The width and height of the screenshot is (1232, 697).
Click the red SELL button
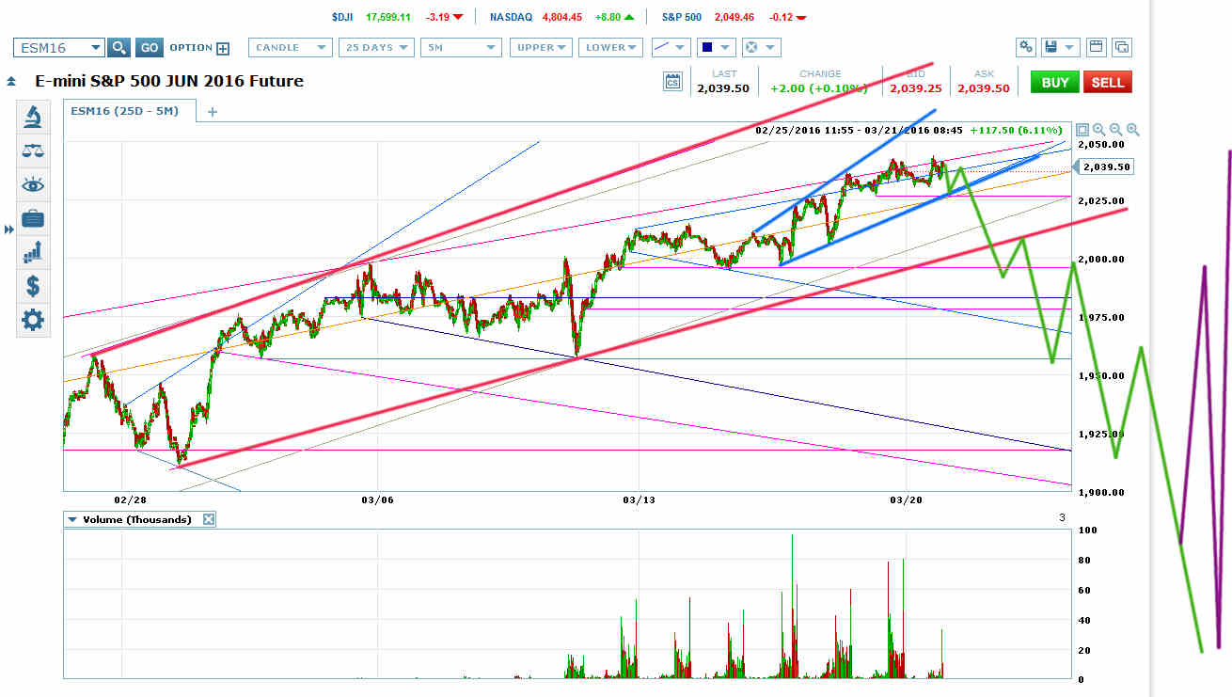point(1108,82)
